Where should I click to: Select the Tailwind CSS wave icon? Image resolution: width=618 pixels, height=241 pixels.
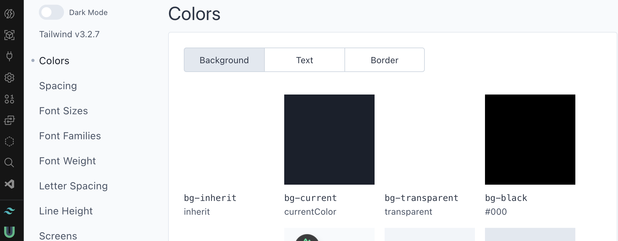click(x=9, y=211)
